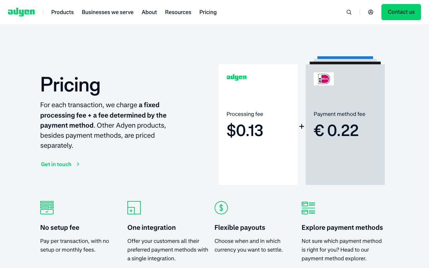Click the One integration heading
The height and width of the screenshot is (268, 429).
[x=151, y=227]
